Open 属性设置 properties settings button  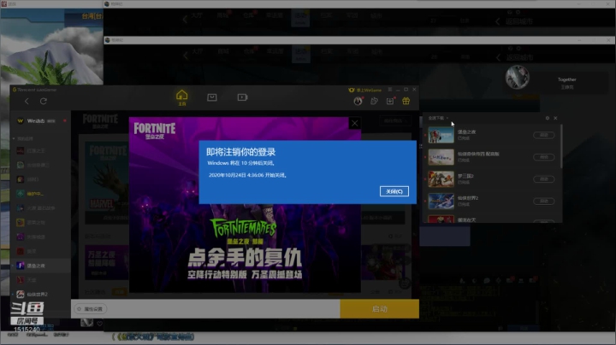coord(91,309)
